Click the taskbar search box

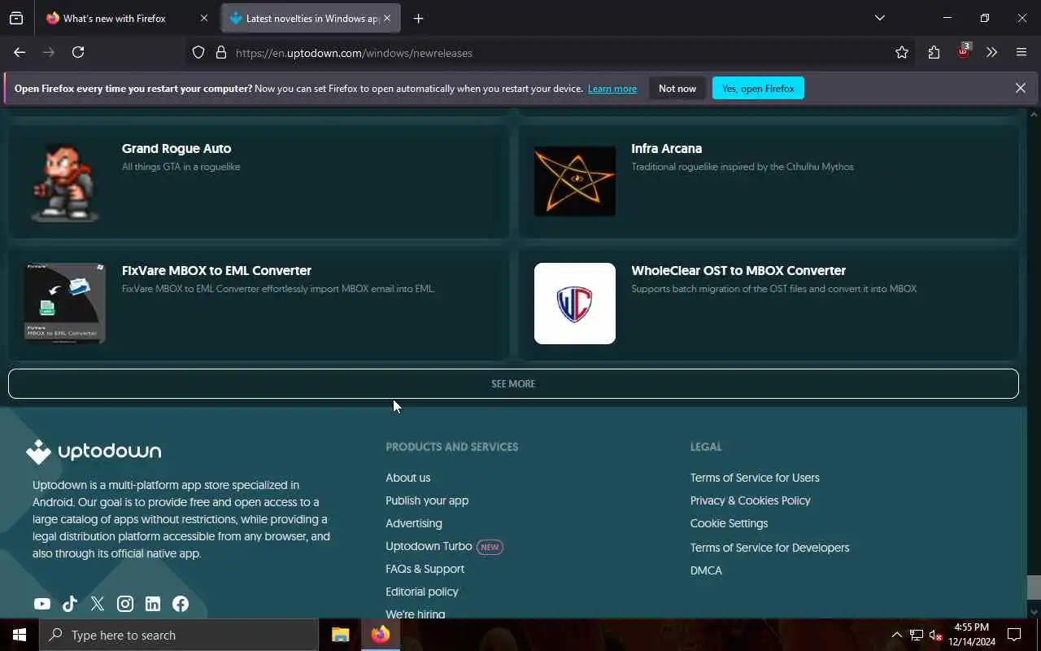(x=179, y=635)
